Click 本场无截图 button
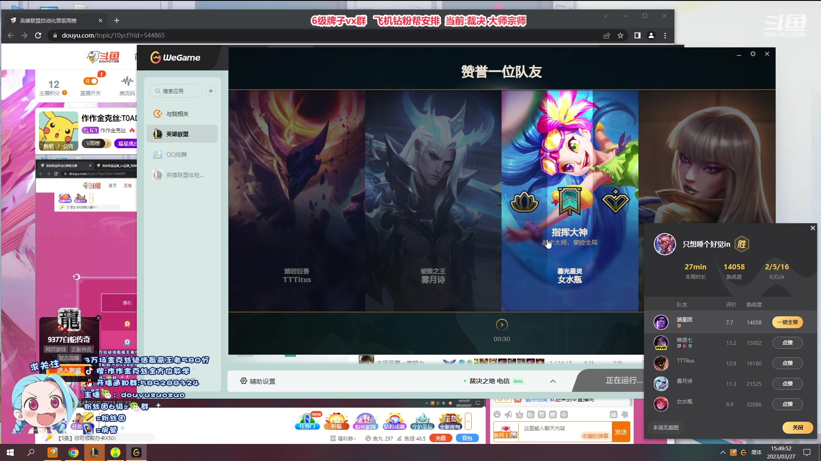Image resolution: width=821 pixels, height=461 pixels. pos(666,428)
